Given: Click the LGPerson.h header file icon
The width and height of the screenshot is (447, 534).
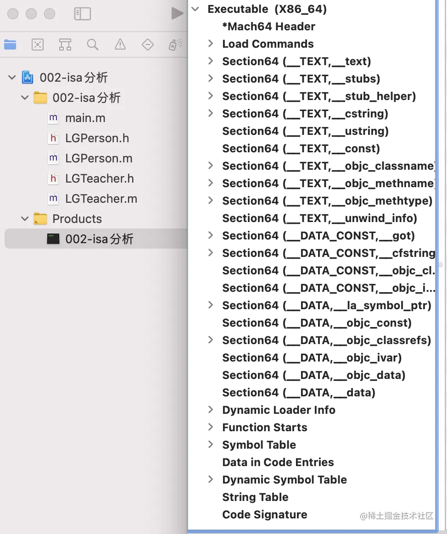Looking at the screenshot, I should coord(53,138).
